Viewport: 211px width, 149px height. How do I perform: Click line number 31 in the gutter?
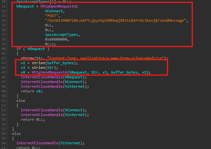coord(4,6)
